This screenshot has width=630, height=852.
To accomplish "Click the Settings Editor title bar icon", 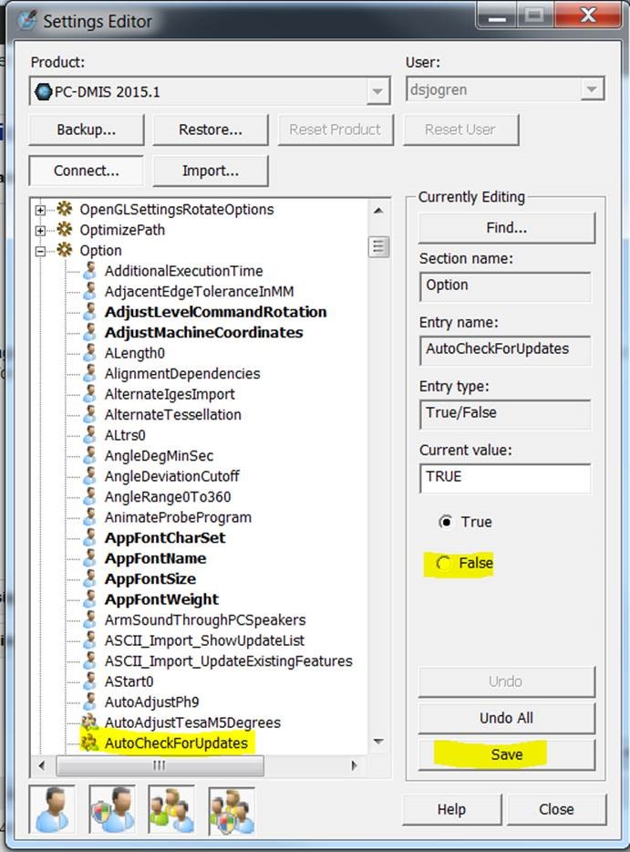I will tap(26, 21).
